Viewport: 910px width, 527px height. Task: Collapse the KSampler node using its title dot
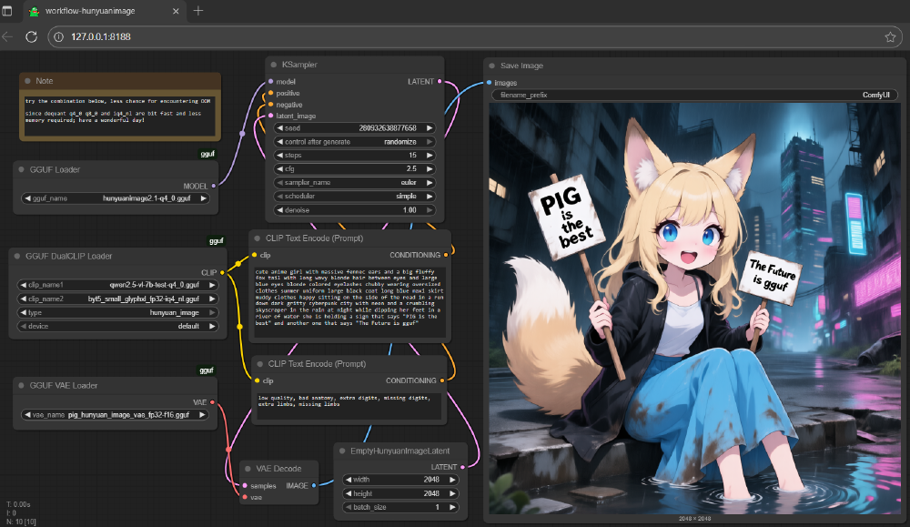[274, 65]
